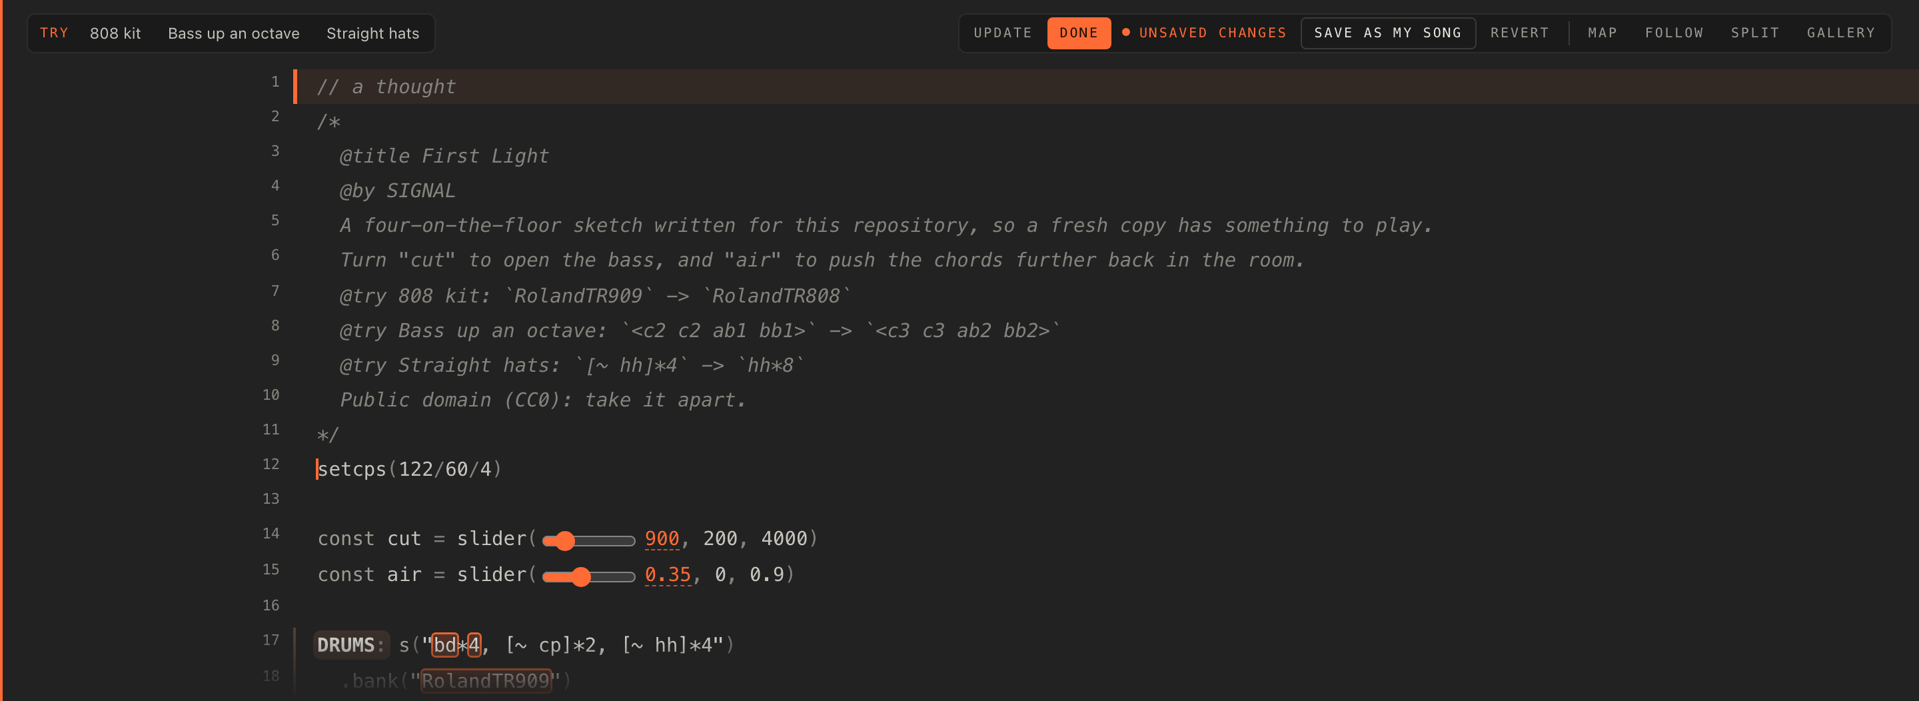Apply the Bass up an octave suggestion
This screenshot has width=1919, height=701.
tap(233, 33)
